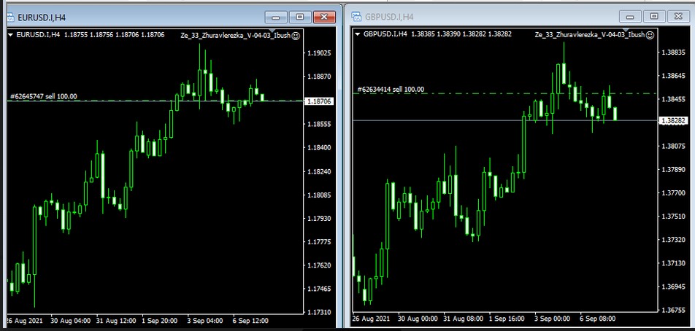Image resolution: width=695 pixels, height=331 pixels.
Task: Close the EURUSD chart window
Action: coord(323,16)
